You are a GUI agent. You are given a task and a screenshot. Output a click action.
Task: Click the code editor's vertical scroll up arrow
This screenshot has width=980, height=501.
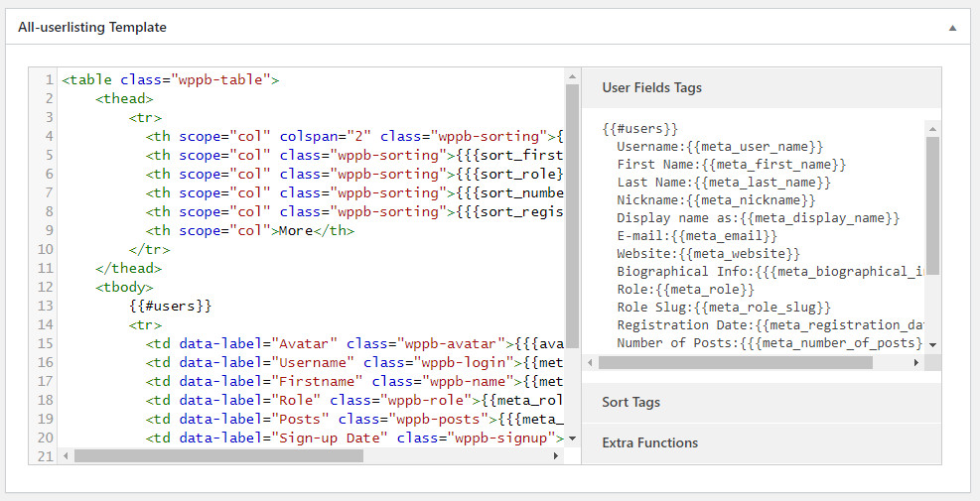(572, 76)
